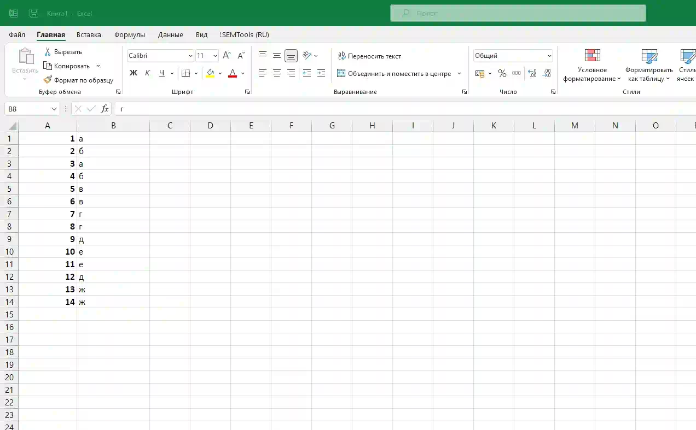Toggle bold Ж formatting
696x430 pixels.
point(133,73)
